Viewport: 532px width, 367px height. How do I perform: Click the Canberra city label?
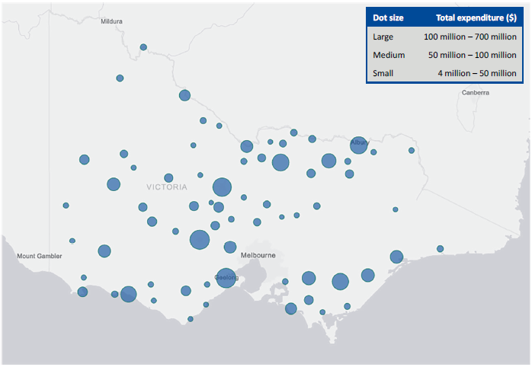pyautogui.click(x=475, y=93)
